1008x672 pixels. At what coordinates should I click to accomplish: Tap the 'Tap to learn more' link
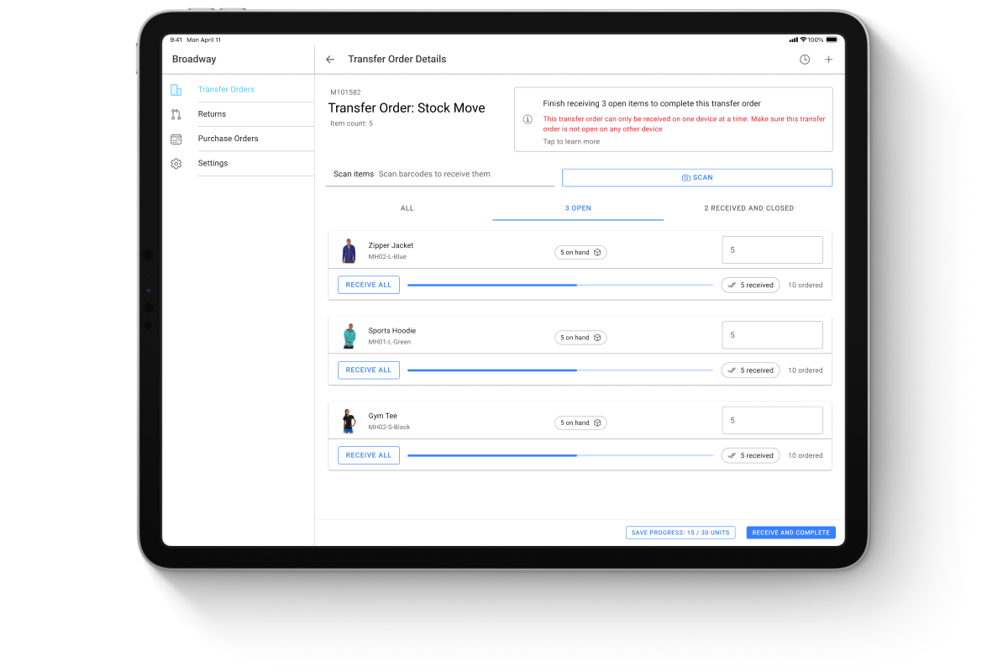click(x=571, y=142)
